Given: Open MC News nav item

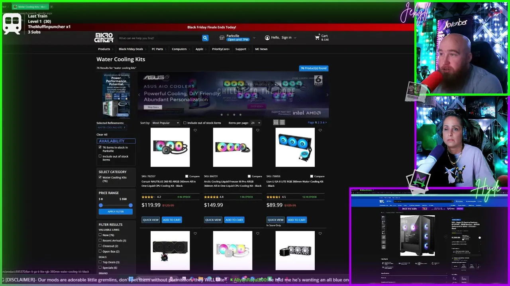Looking at the screenshot, I should tap(261, 49).
